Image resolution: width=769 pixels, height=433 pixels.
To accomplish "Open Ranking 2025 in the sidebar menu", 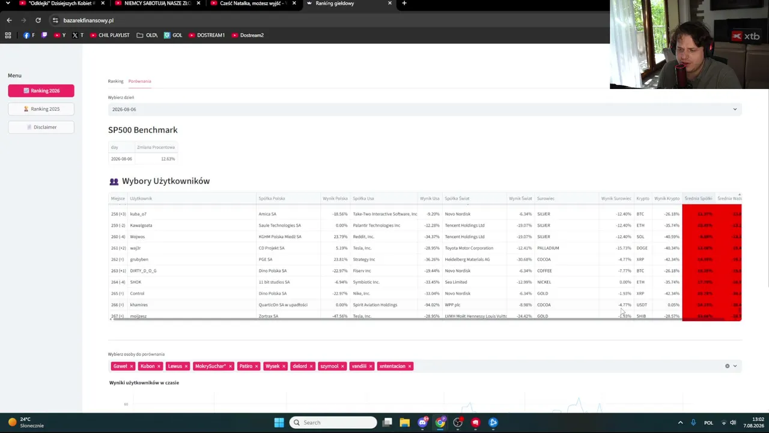I will (41, 109).
